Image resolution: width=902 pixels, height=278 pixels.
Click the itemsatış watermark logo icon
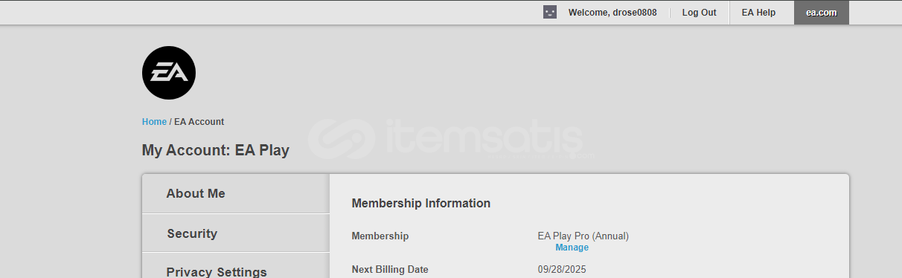(x=343, y=138)
